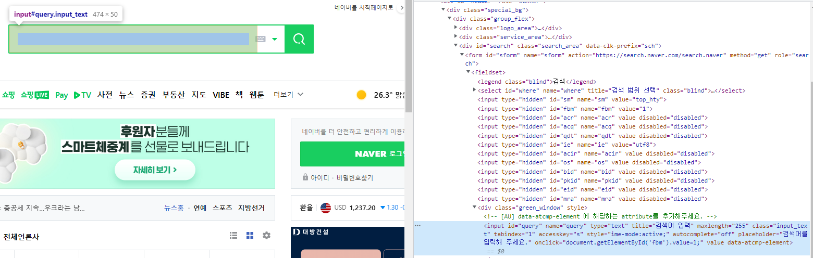Click the data-atcmp-element HTML comment line
The height and width of the screenshot is (258, 813).
click(x=601, y=217)
